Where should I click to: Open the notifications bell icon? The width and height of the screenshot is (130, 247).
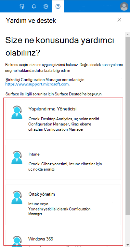click(x=34, y=6)
